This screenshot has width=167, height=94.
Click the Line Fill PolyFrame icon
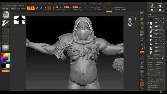coord(142,75)
